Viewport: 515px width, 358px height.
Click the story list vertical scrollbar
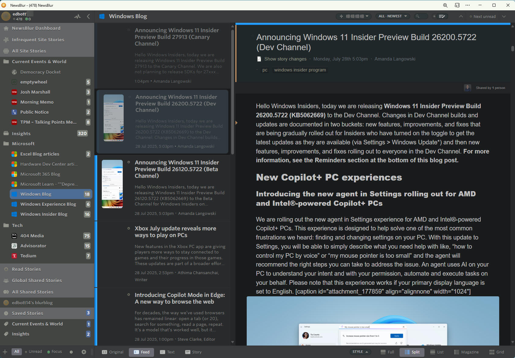[232, 91]
